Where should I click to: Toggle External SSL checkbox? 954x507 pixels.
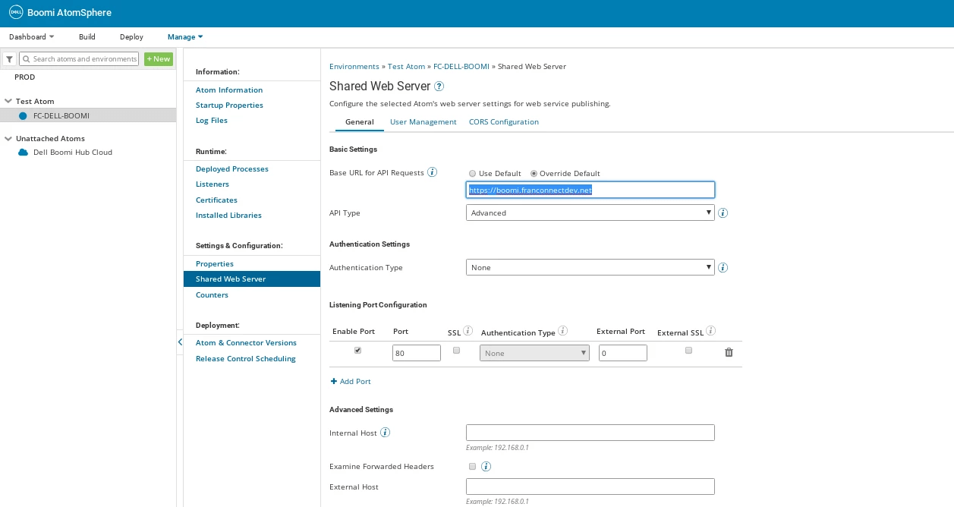point(688,351)
